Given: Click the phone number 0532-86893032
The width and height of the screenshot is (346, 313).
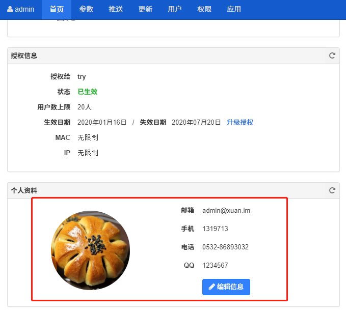Looking at the screenshot, I should pos(225,247).
